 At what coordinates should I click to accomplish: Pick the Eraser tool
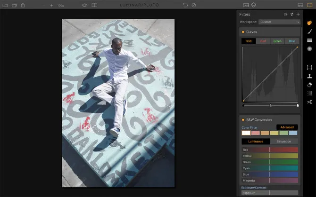tap(309, 85)
